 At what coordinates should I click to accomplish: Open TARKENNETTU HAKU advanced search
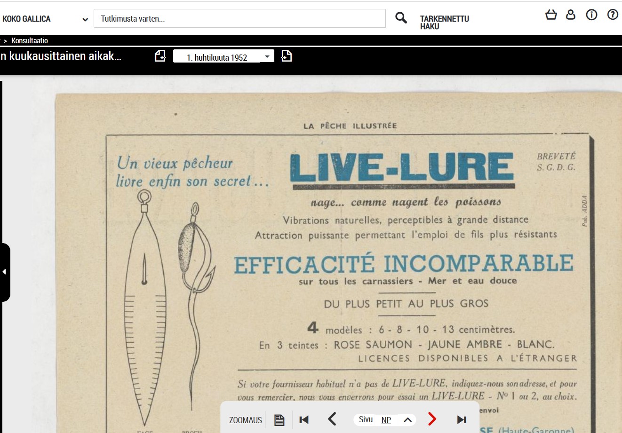click(x=444, y=23)
